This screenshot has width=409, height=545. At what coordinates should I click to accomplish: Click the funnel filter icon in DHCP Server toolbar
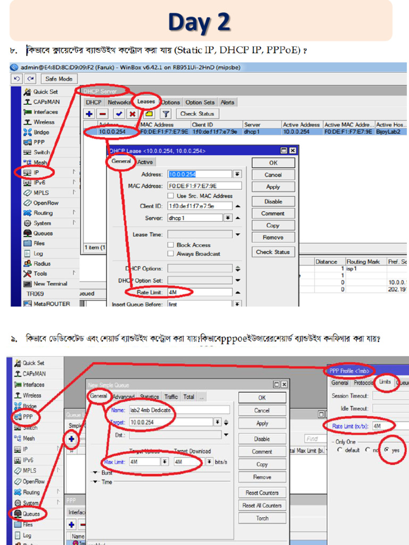click(x=166, y=114)
